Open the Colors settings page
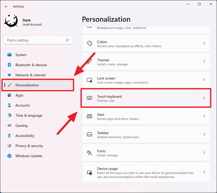 point(146,43)
